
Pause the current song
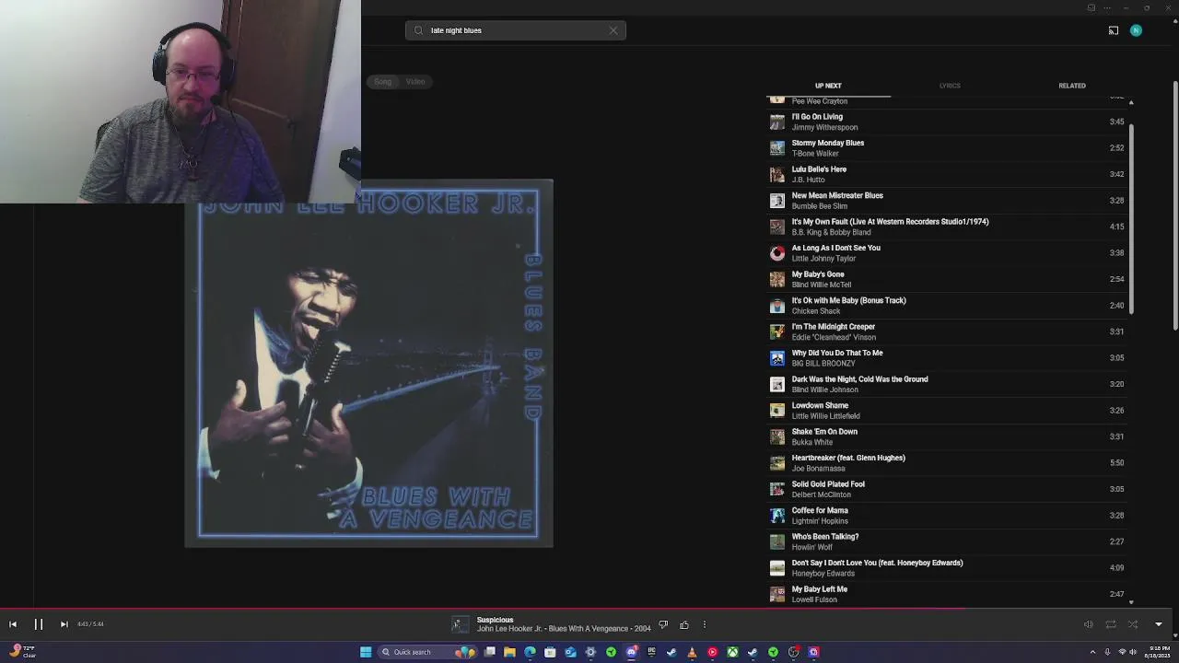(x=39, y=624)
